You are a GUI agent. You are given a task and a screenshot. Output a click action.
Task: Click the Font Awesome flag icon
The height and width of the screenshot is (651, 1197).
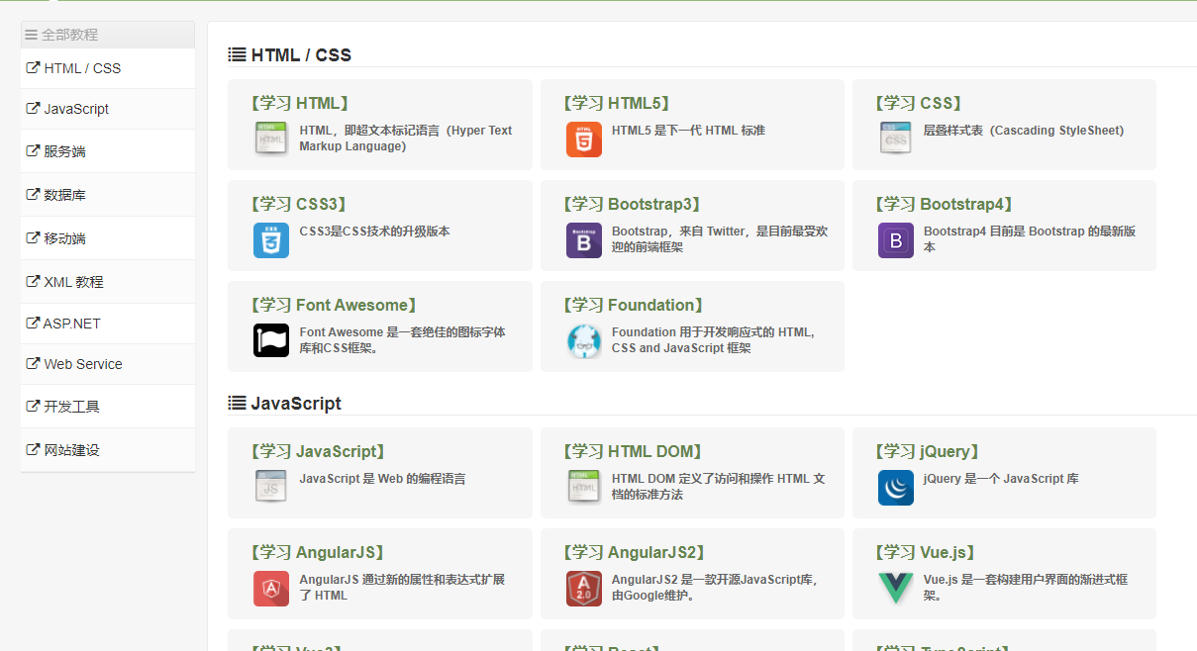[x=271, y=340]
